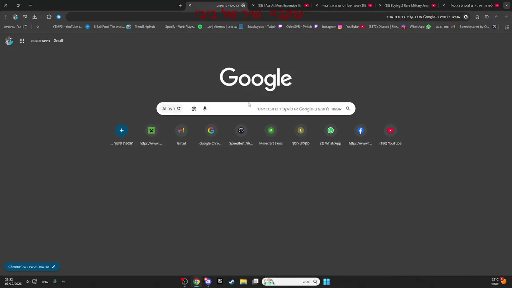Open the Google apps grid icon

pos(22,41)
